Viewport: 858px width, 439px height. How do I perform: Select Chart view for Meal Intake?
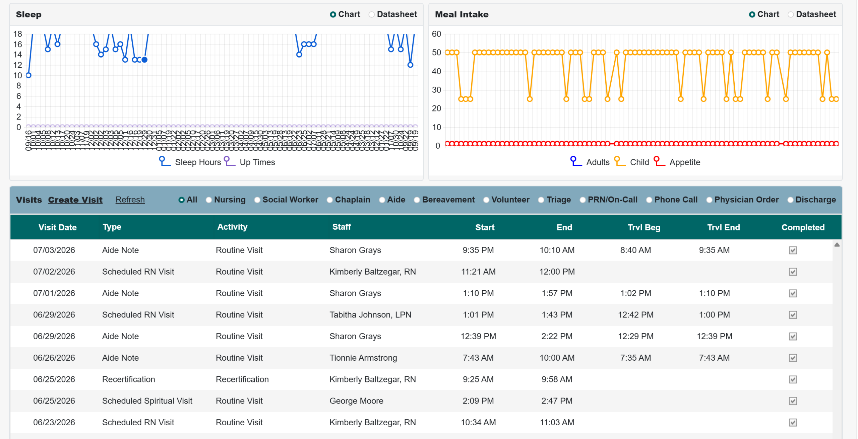752,14
